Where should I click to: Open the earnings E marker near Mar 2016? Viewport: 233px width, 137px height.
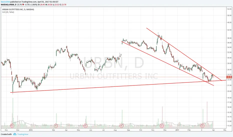click(x=56, y=126)
